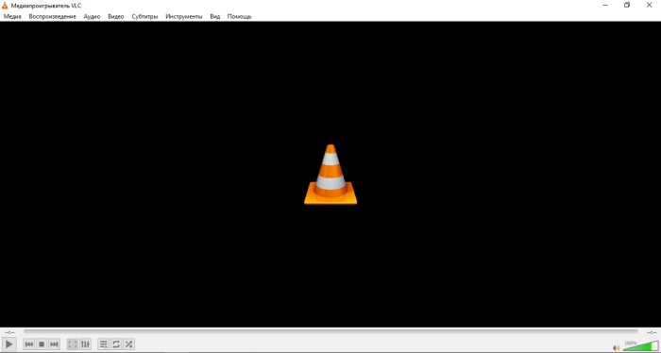
Task: Click the elapsed time label
Action: [x=9, y=332]
